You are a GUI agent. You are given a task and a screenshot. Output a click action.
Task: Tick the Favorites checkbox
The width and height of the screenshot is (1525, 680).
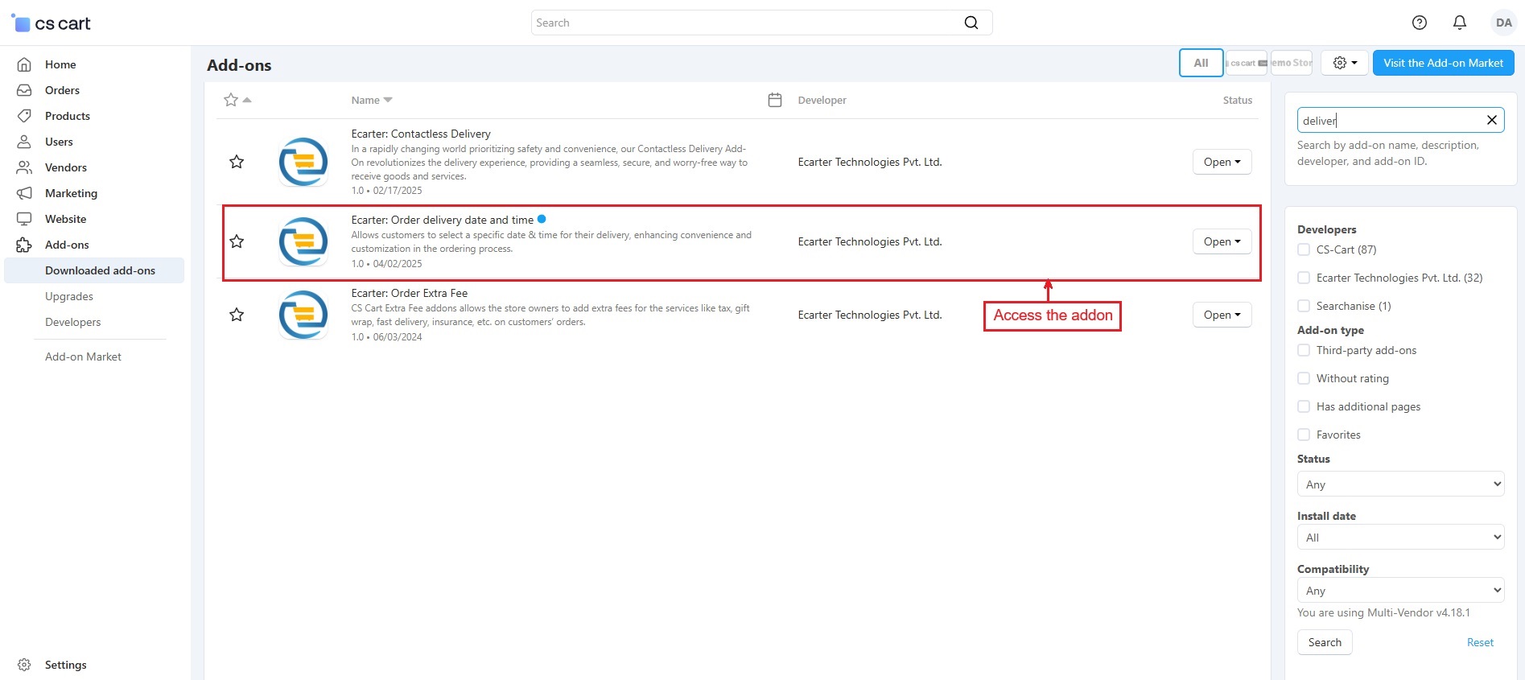[1304, 435]
